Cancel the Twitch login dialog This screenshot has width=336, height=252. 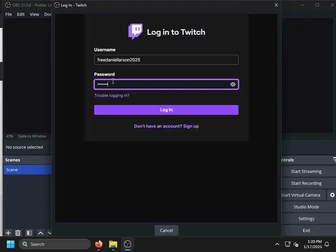click(166, 230)
